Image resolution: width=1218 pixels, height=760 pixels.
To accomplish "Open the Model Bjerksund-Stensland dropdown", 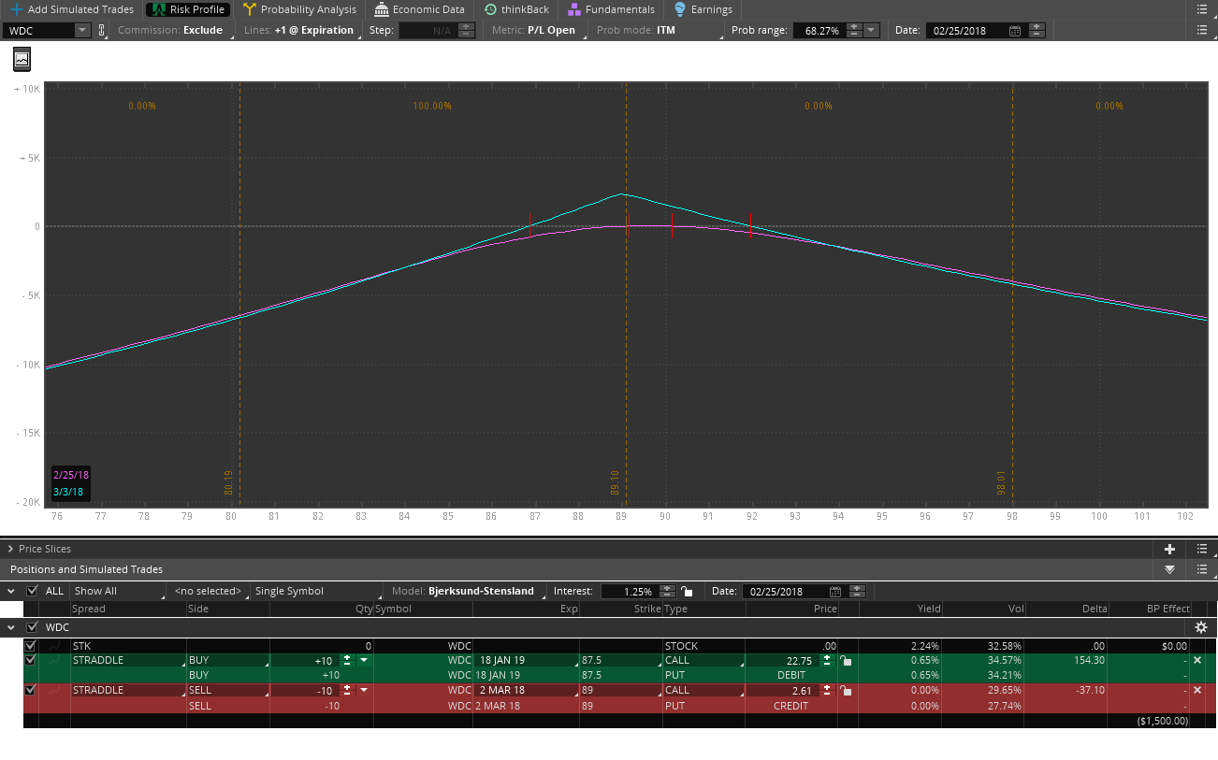I will point(481,591).
